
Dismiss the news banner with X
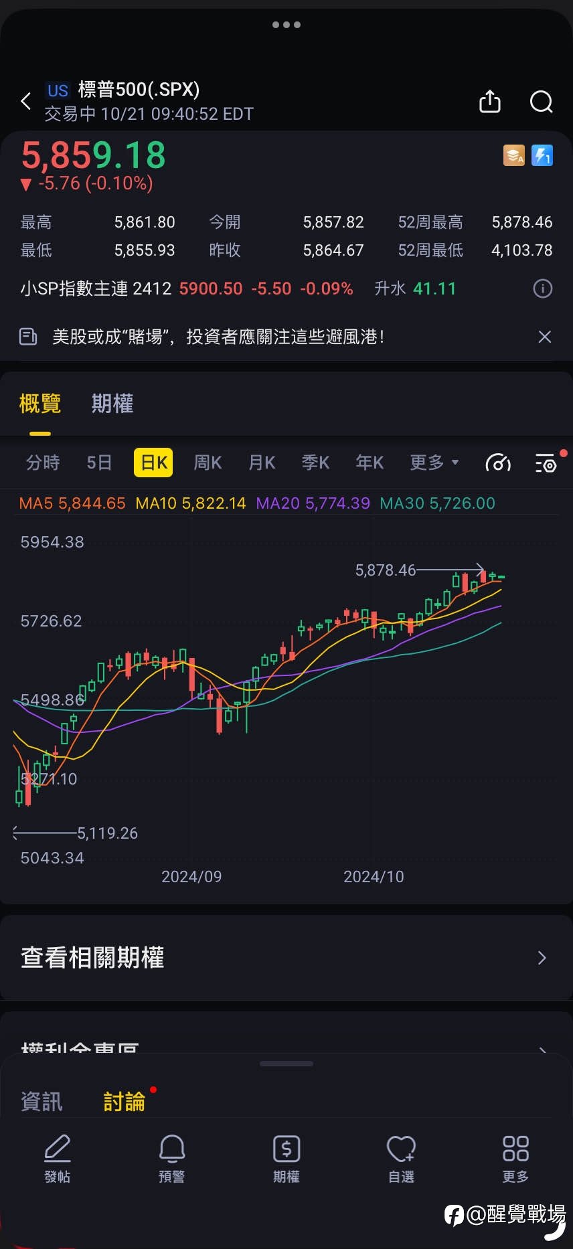(x=545, y=337)
